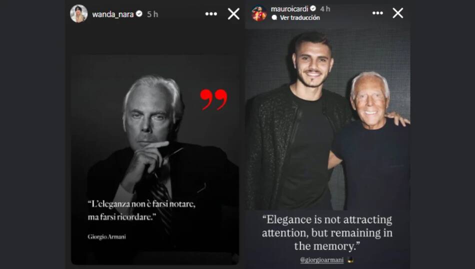The width and height of the screenshot is (475, 269).
Task: Click black-and-white portrait in wanda_nara story
Action: (155, 160)
